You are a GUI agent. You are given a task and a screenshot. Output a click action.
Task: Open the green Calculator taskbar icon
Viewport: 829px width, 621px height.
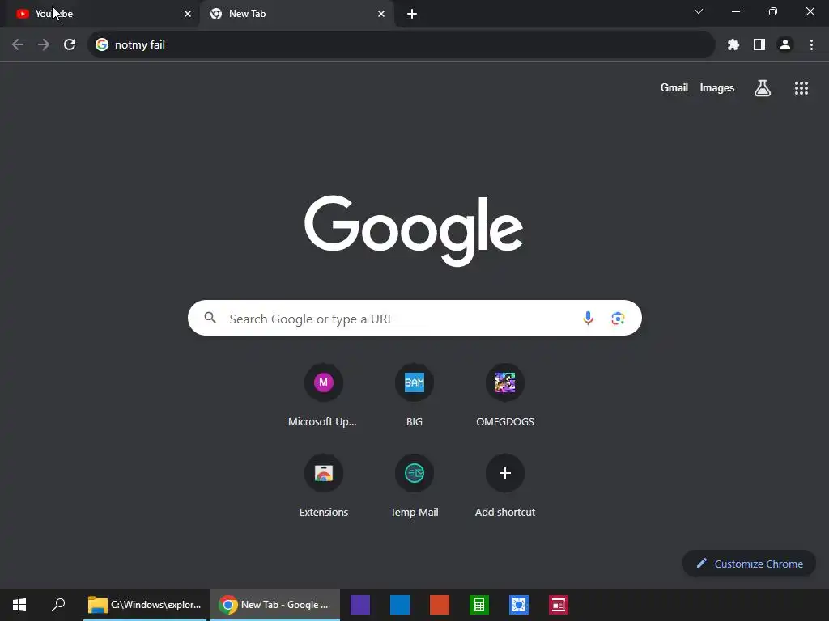(x=479, y=605)
